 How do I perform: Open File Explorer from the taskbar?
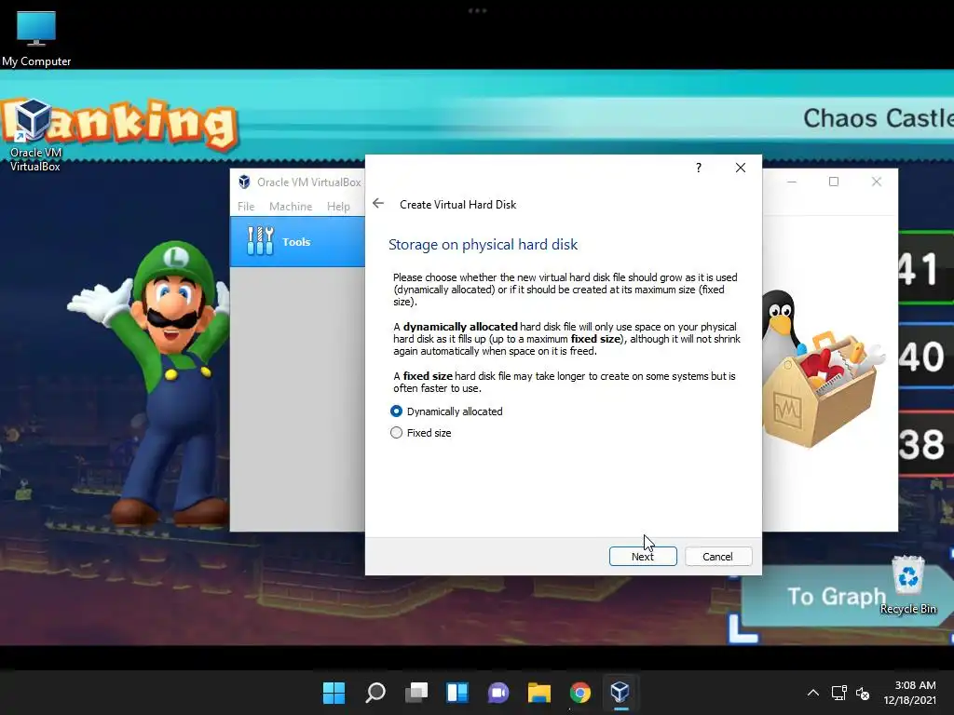point(539,693)
